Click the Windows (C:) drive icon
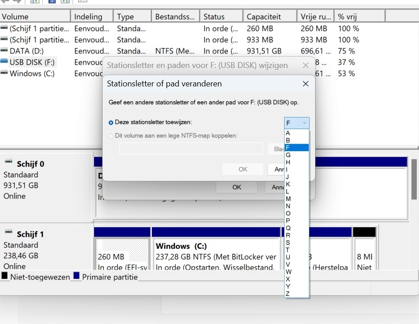Screen dimensions: 419x324 pos(4,73)
